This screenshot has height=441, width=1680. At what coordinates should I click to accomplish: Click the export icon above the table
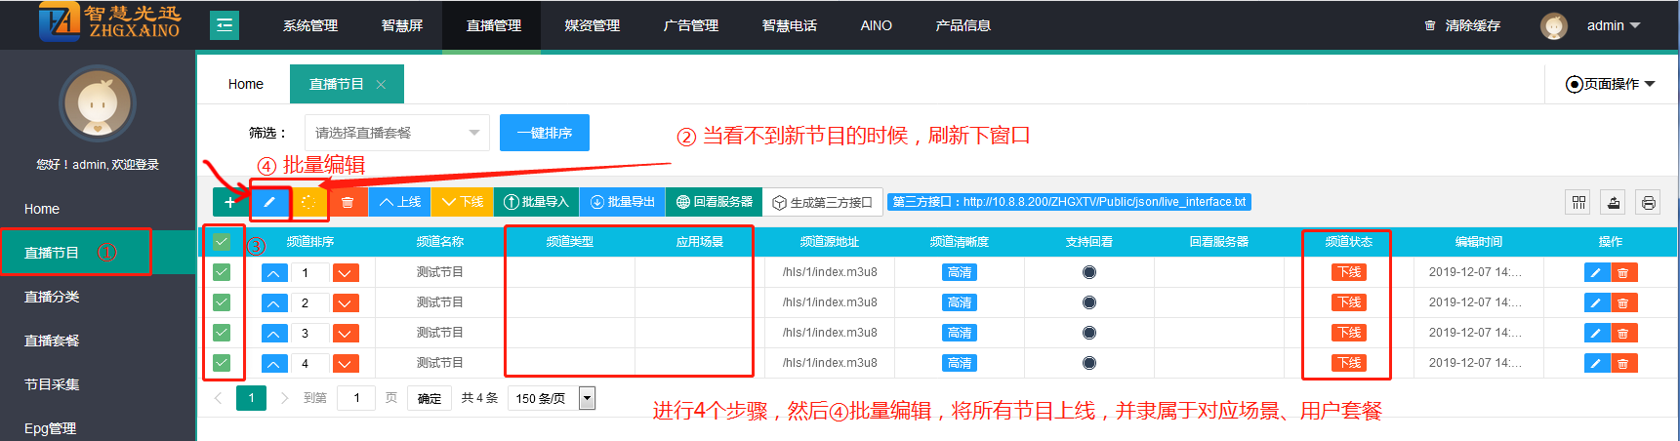(x=1614, y=202)
